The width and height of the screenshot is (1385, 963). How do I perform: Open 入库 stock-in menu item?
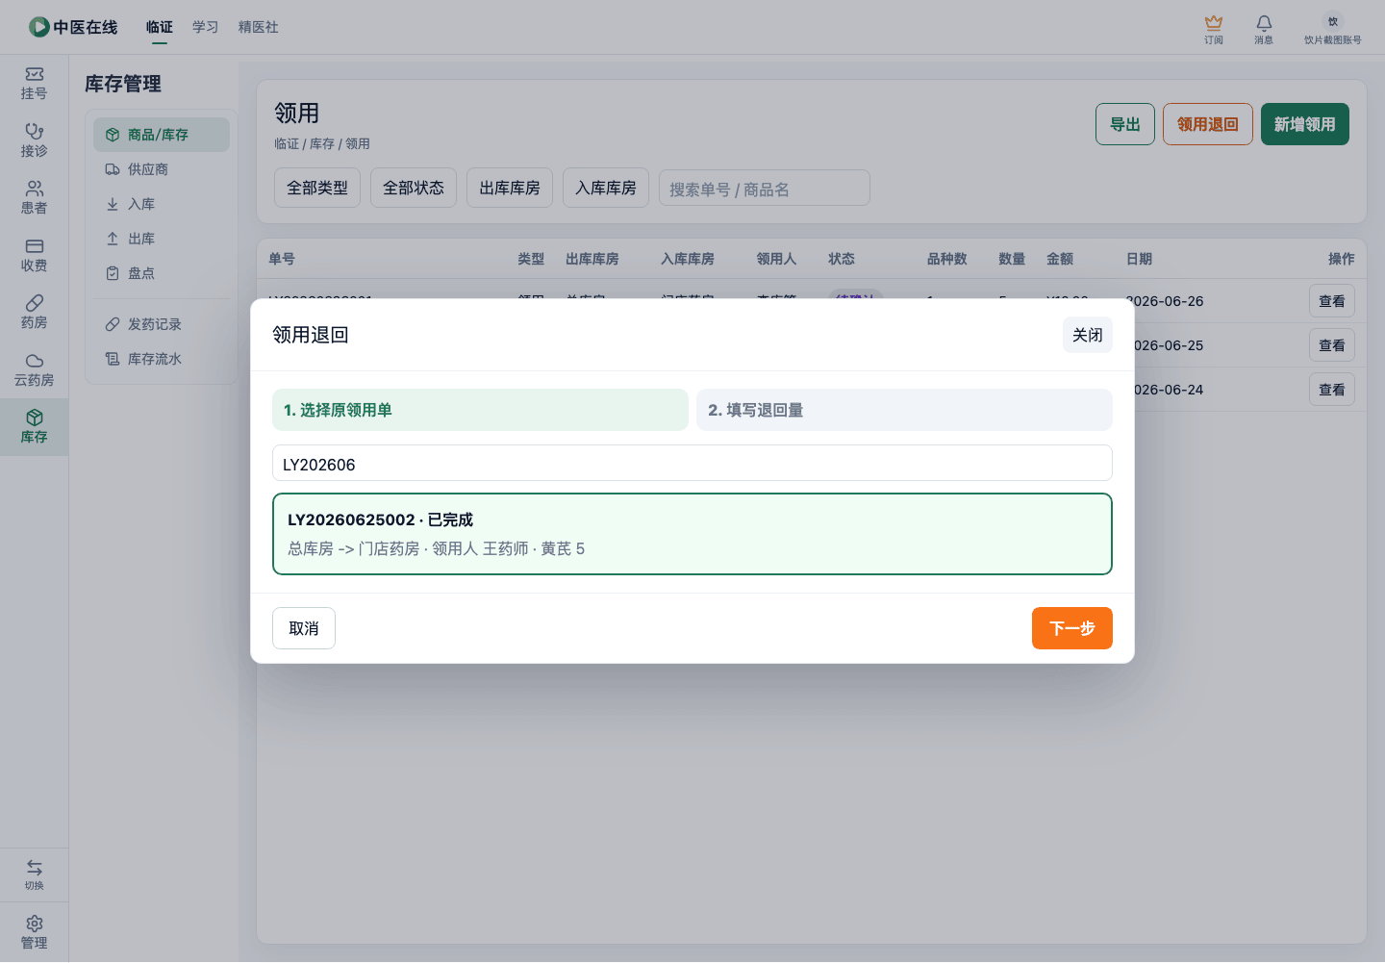pyautogui.click(x=162, y=204)
